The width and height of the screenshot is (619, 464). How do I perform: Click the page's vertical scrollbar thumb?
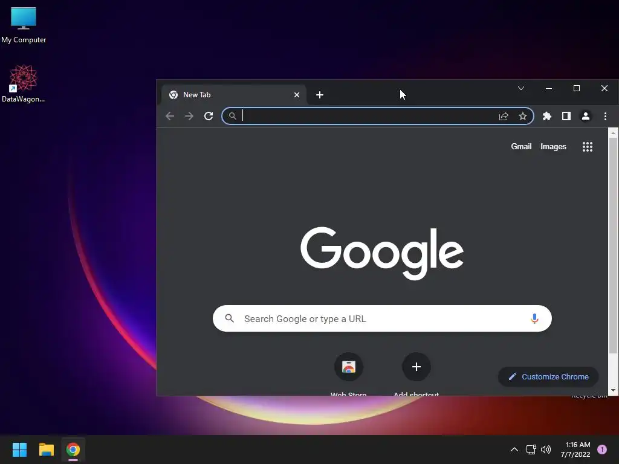tap(613, 245)
